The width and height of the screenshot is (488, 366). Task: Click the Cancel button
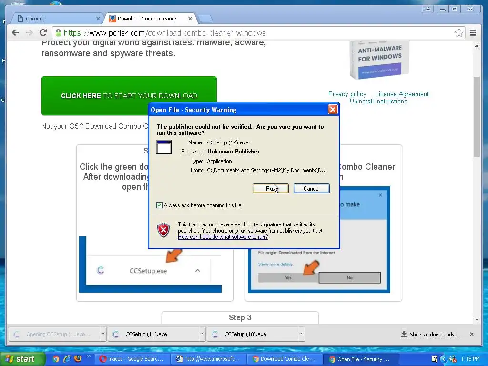pos(311,188)
